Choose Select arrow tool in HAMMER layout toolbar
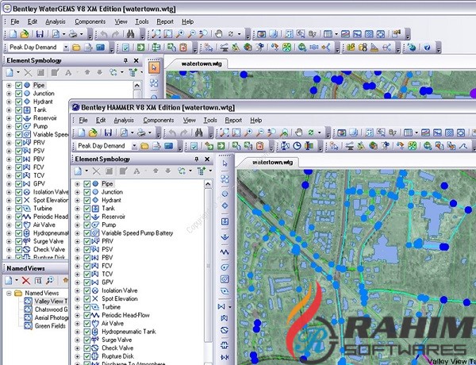This screenshot has height=365, width=476. (225, 163)
